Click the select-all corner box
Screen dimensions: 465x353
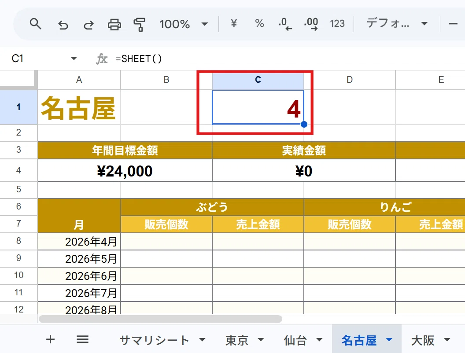point(18,79)
